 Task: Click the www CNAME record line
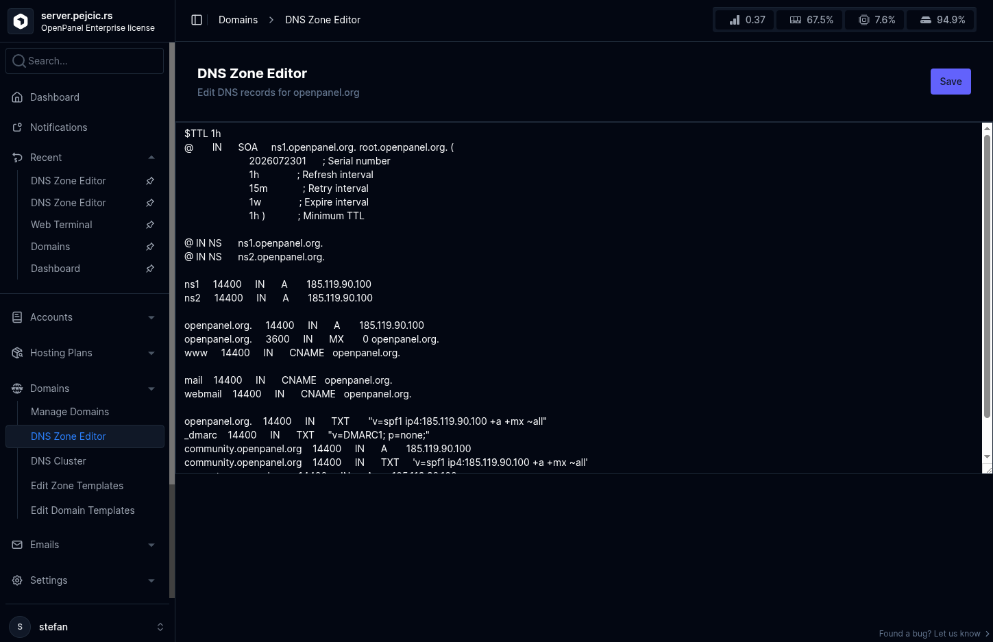pos(292,353)
